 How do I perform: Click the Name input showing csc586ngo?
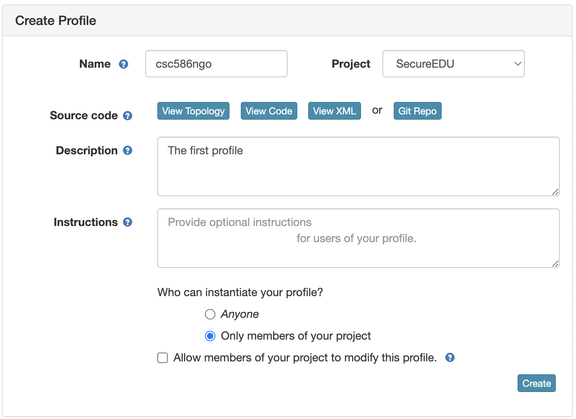[x=216, y=64]
